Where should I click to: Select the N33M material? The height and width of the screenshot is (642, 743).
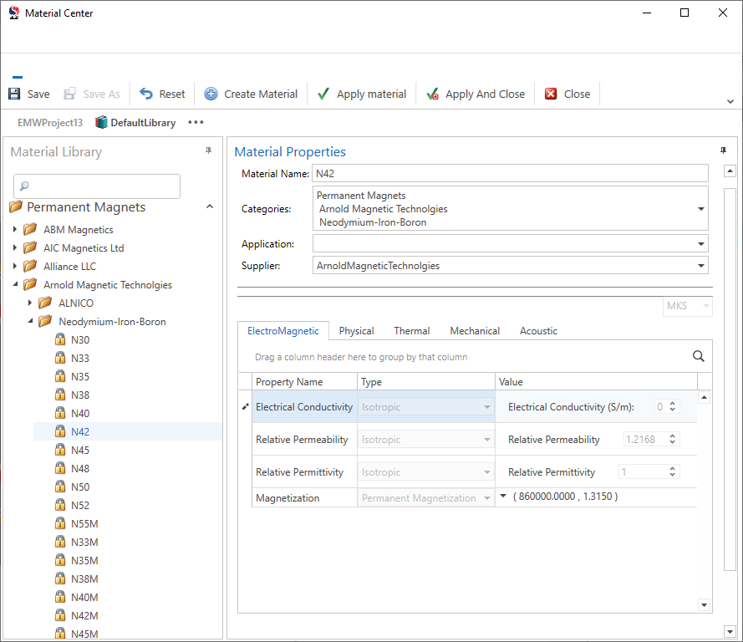tap(84, 542)
